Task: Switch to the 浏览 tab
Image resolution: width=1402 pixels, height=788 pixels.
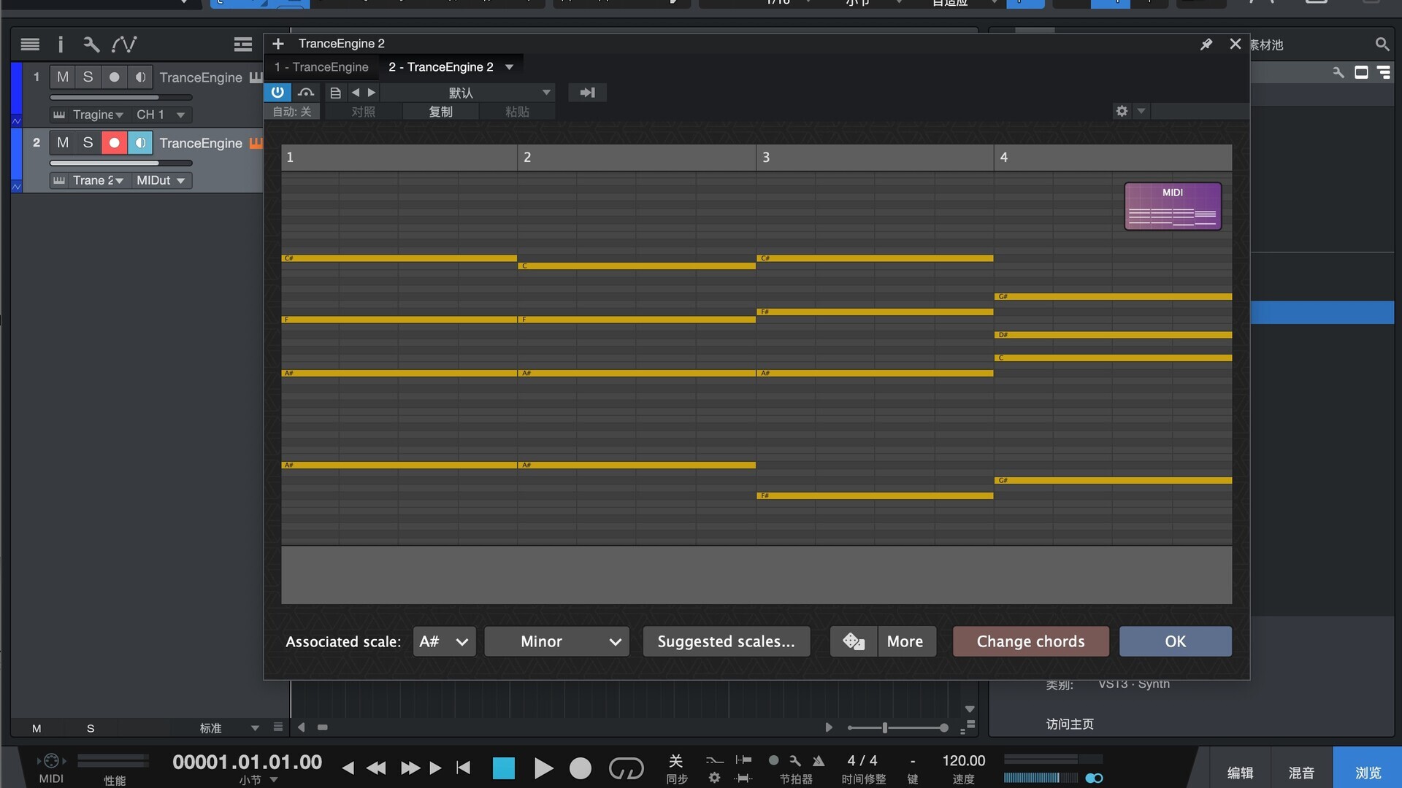Action: (x=1368, y=772)
